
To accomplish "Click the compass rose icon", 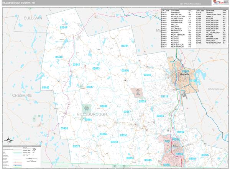I will [9, 140].
